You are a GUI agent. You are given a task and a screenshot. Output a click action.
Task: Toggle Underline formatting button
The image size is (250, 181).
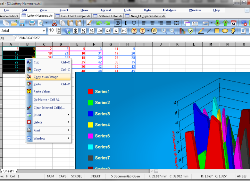tap(134, 23)
